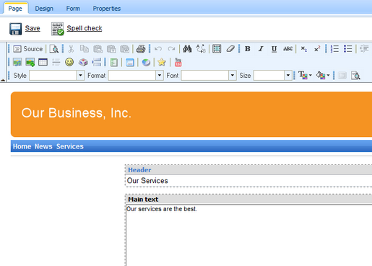This screenshot has width=372, height=266.
Task: Toggle Strikethrough text formatting
Action: tap(287, 49)
